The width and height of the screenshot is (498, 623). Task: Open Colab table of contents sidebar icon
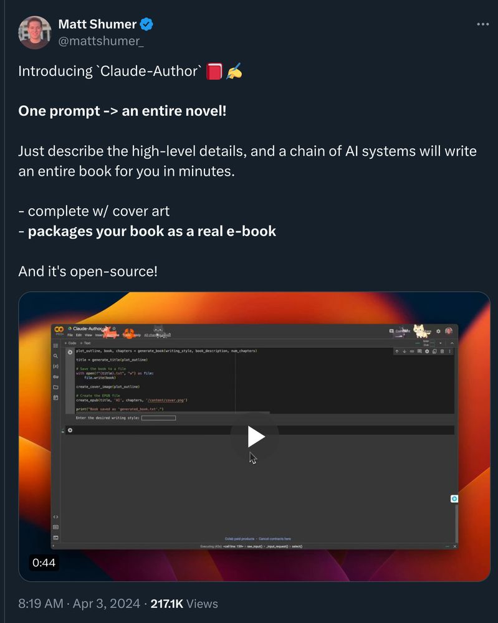coord(55,346)
